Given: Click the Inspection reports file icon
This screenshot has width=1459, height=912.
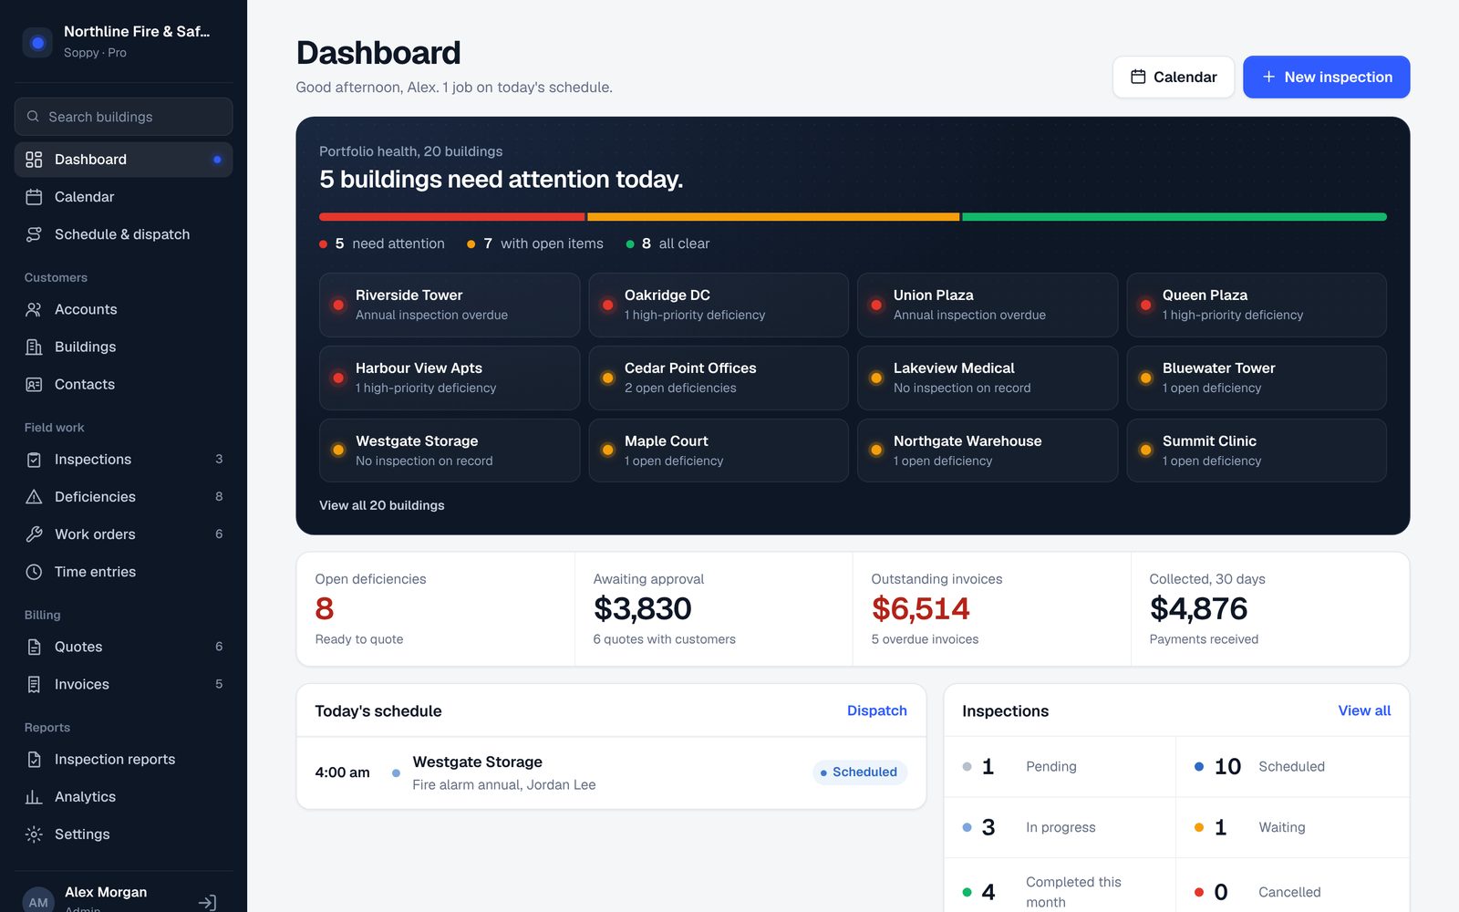Looking at the screenshot, I should [34, 760].
